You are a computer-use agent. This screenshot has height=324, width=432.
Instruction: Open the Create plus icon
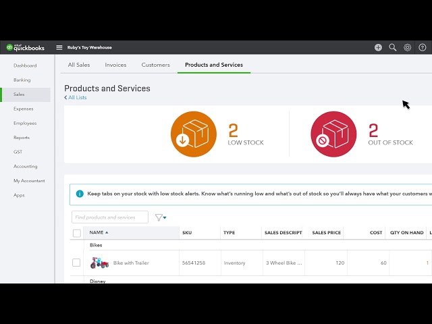point(378,47)
